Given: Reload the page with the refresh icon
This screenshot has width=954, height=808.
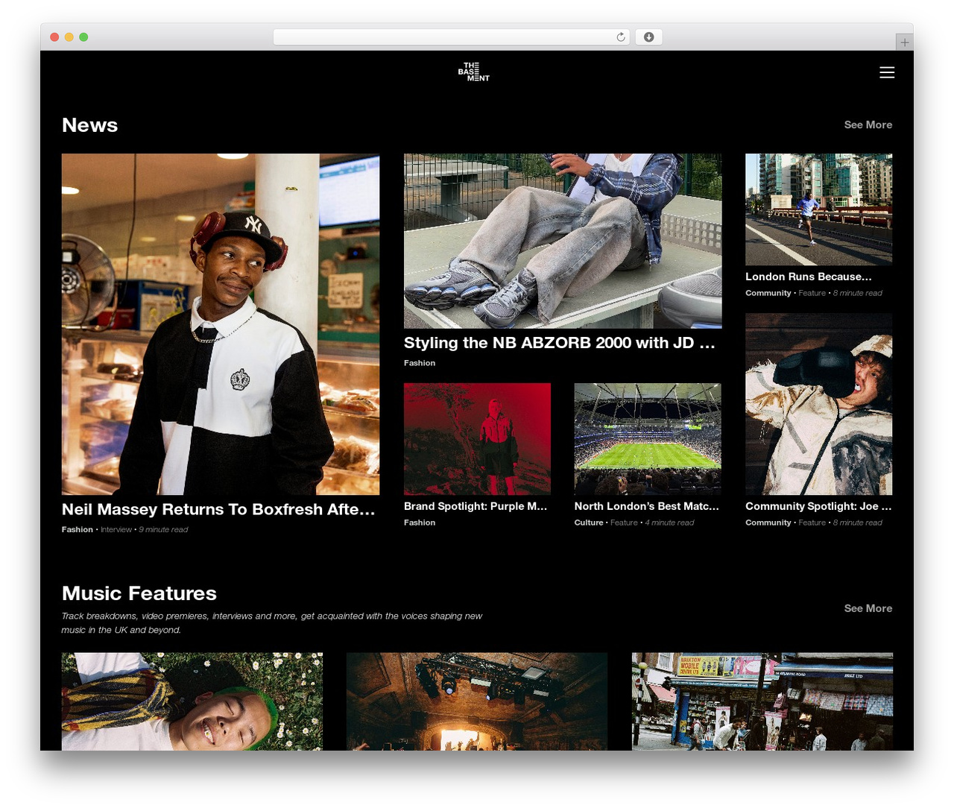Looking at the screenshot, I should click(620, 37).
